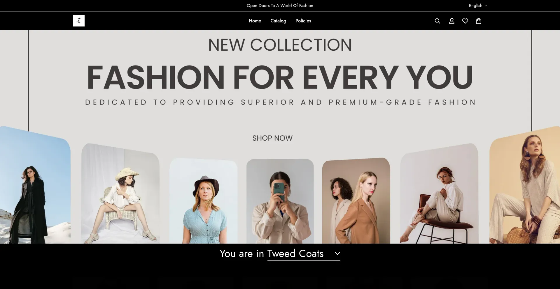This screenshot has height=289, width=560.
Task: Select the woman on brown leather chair
Action: coord(439,194)
